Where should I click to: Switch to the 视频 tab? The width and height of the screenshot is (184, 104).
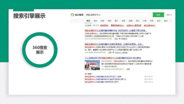coord(109,21)
